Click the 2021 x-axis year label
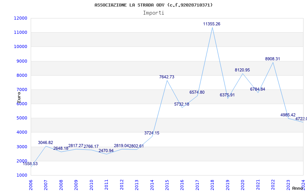Viewport: 307px width, 192px height. coord(258,185)
